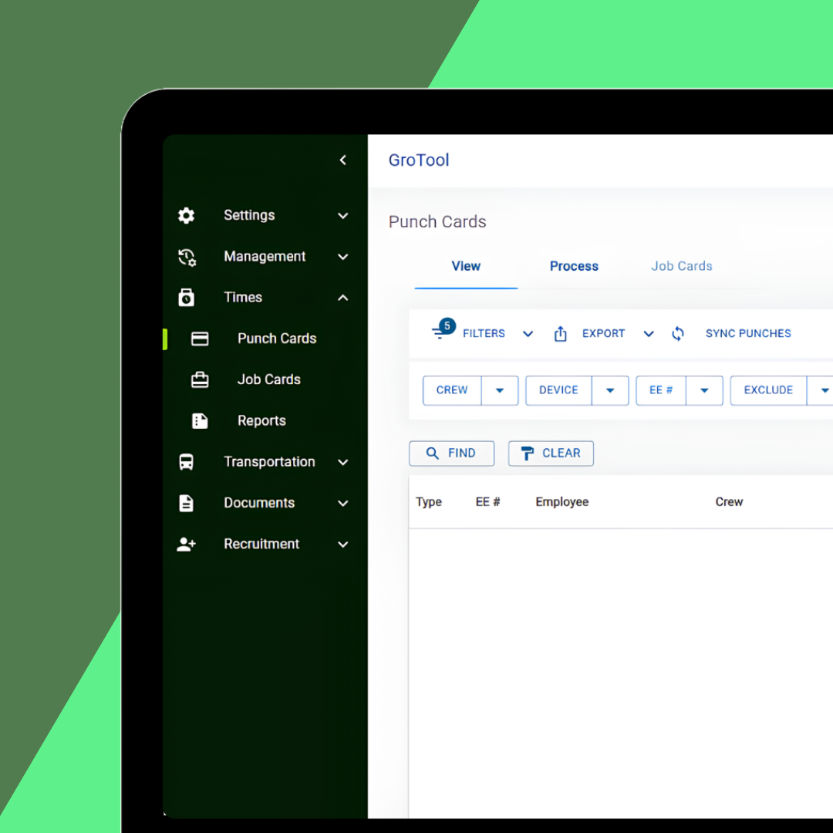833x833 pixels.
Task: Expand the Documents menu chevron
Action: [343, 503]
